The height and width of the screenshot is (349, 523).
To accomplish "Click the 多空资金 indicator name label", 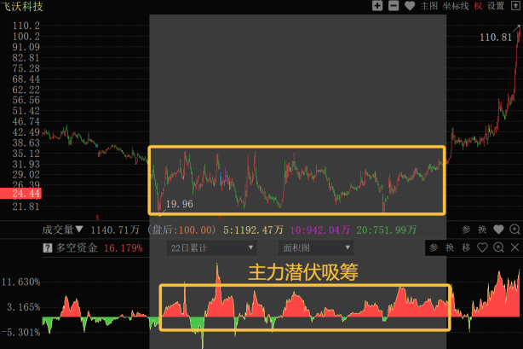I will tap(77, 247).
